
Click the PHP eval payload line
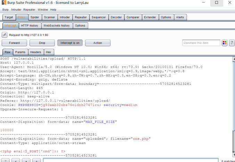[33, 151]
